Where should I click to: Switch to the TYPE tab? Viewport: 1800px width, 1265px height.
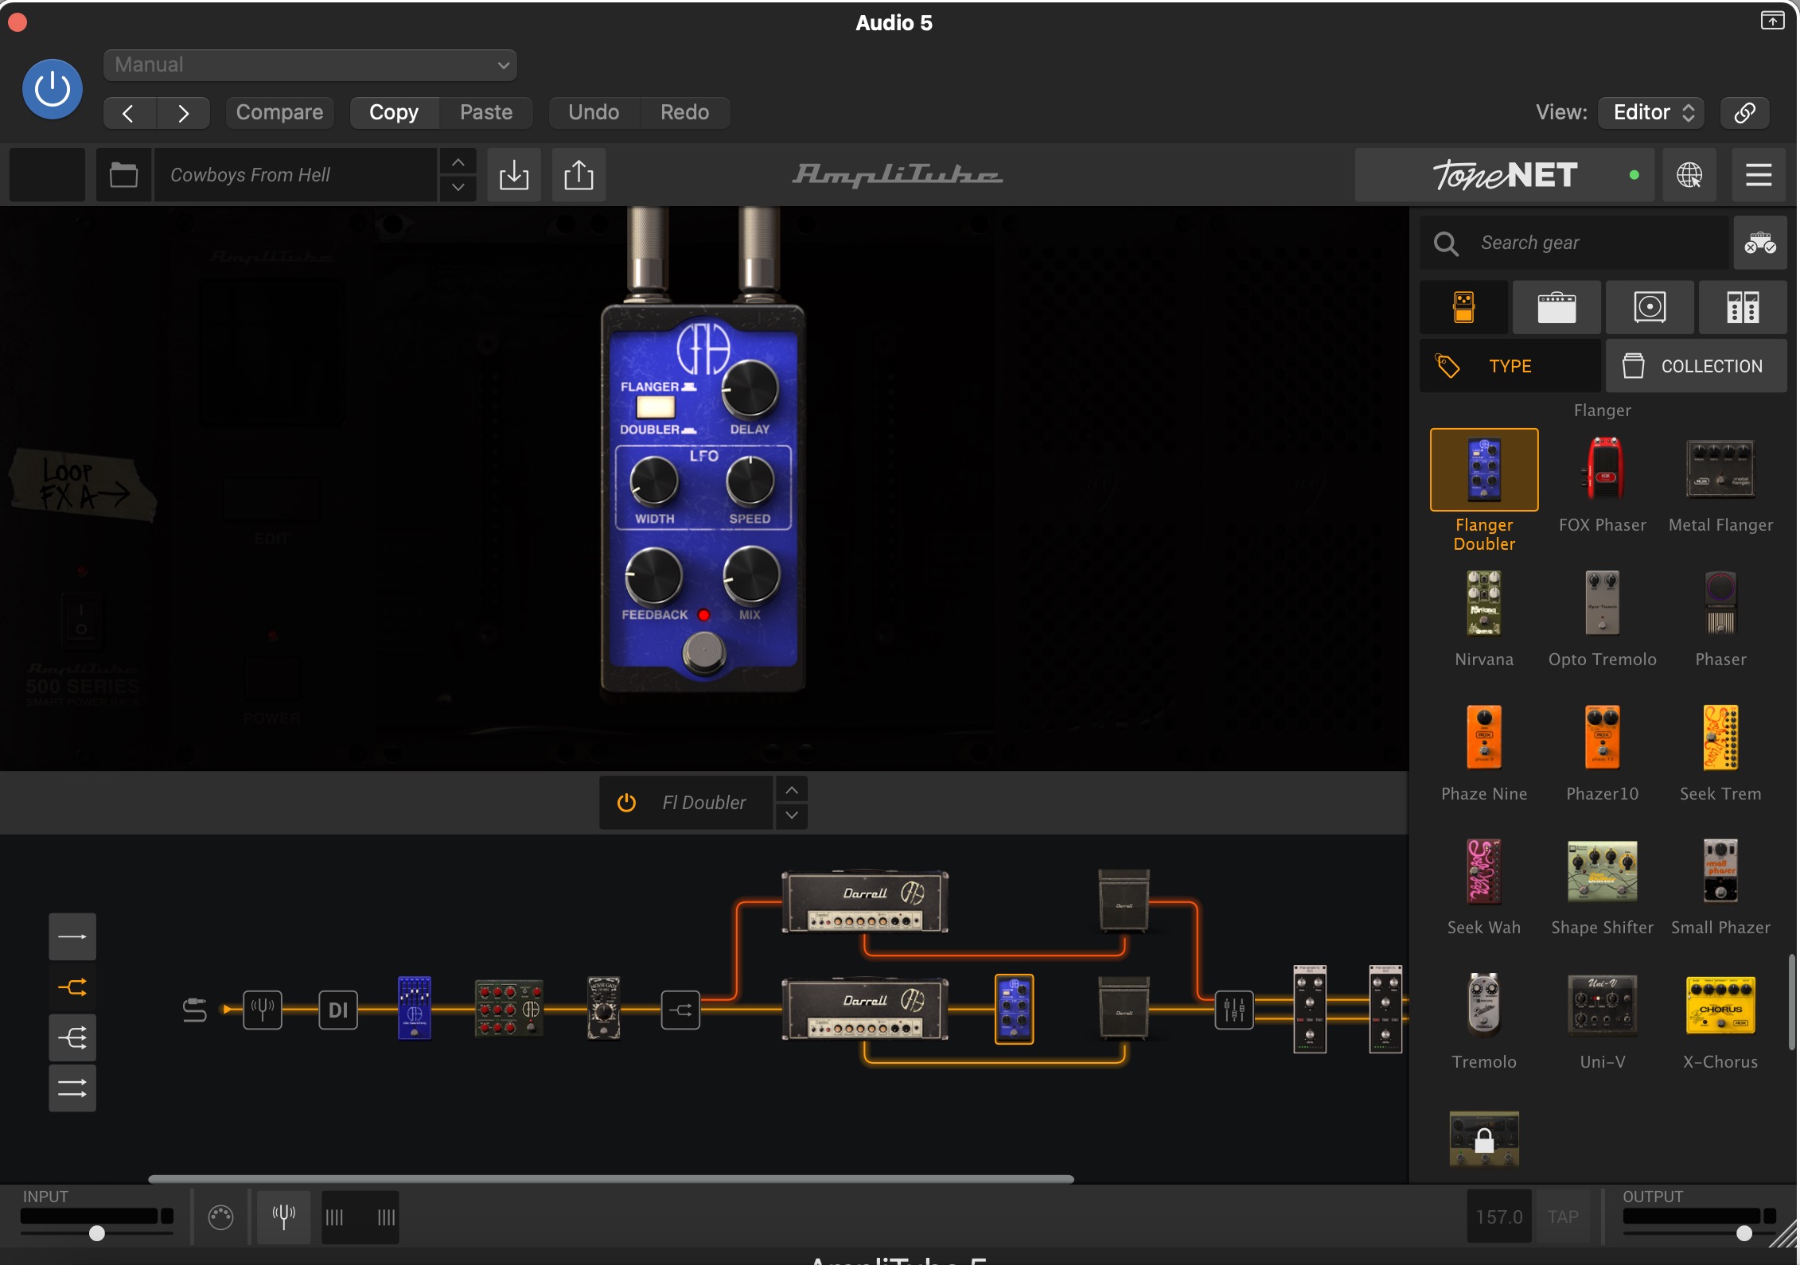point(1510,366)
